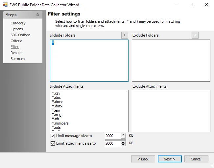Select *.ods in Include Attachments
214x168 pixels.
click(56, 127)
